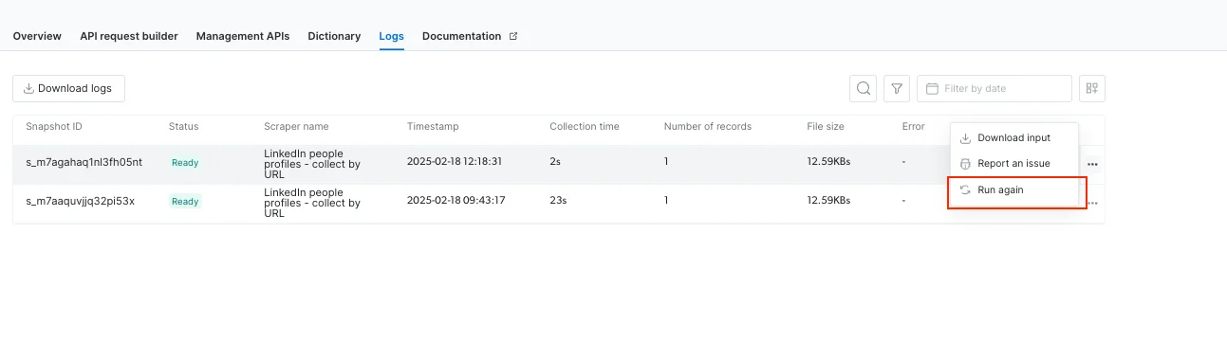Click the Error column header
The height and width of the screenshot is (360, 1227).
pyautogui.click(x=914, y=127)
